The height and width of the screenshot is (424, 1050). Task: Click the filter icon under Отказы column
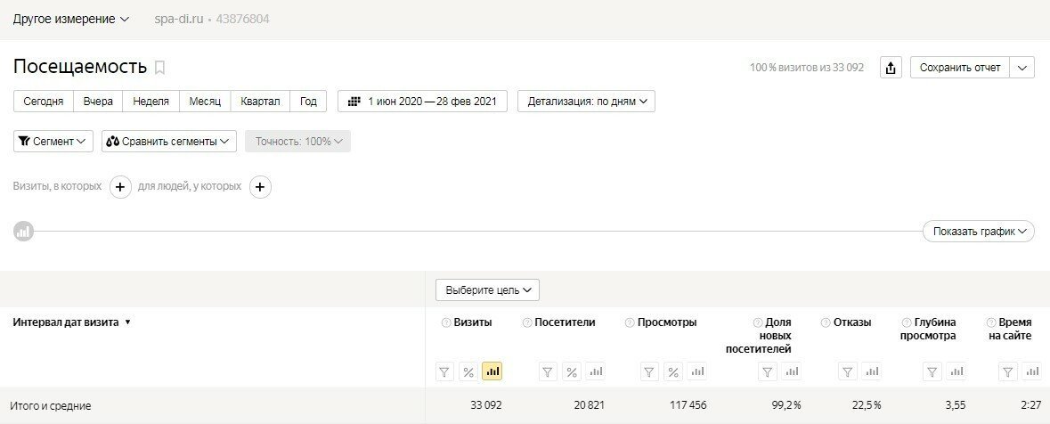click(x=846, y=371)
